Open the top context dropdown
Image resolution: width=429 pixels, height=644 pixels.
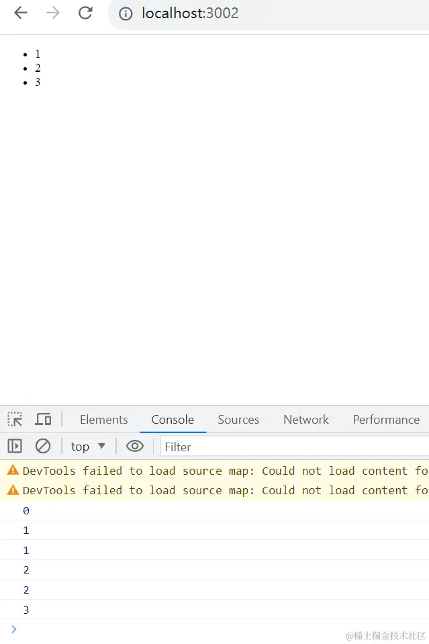pos(88,447)
